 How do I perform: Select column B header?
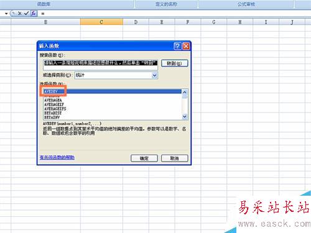(x=45, y=22)
